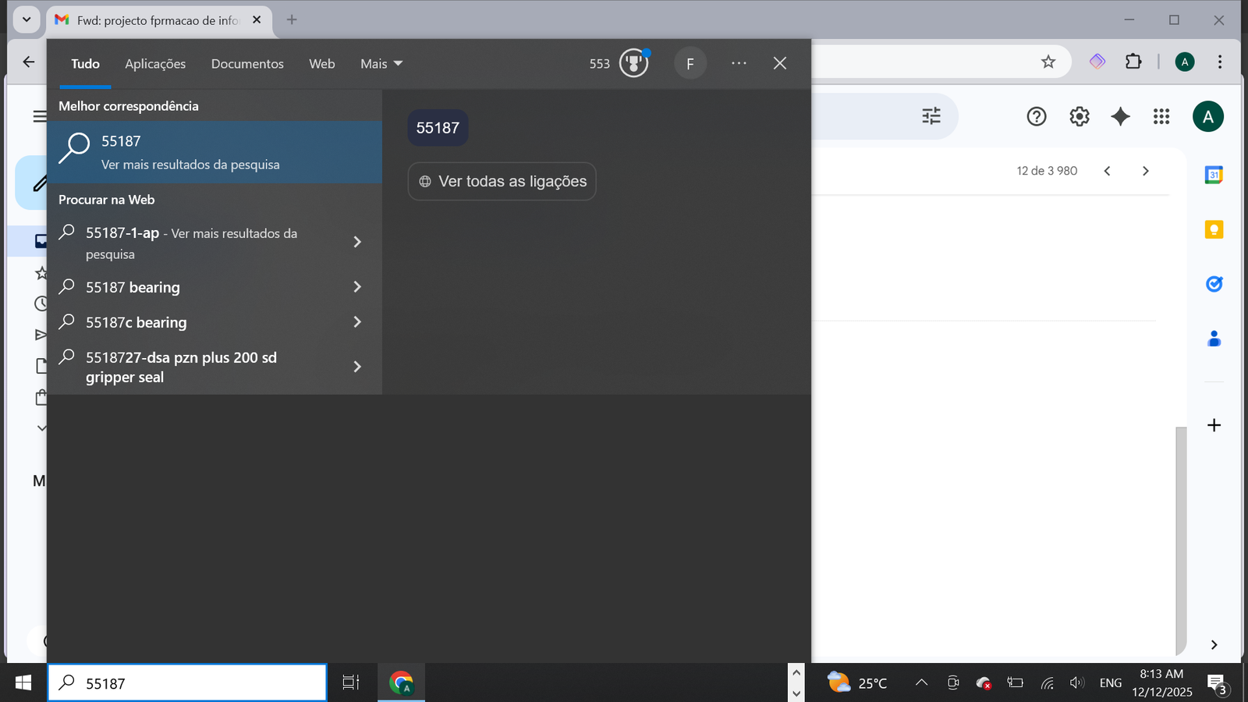This screenshot has width=1248, height=702.
Task: Switch to the Aplicações search tab
Action: (155, 64)
